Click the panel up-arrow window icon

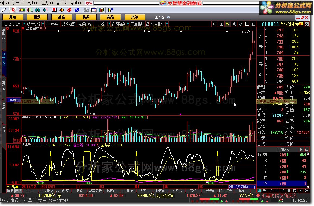click(x=247, y=24)
